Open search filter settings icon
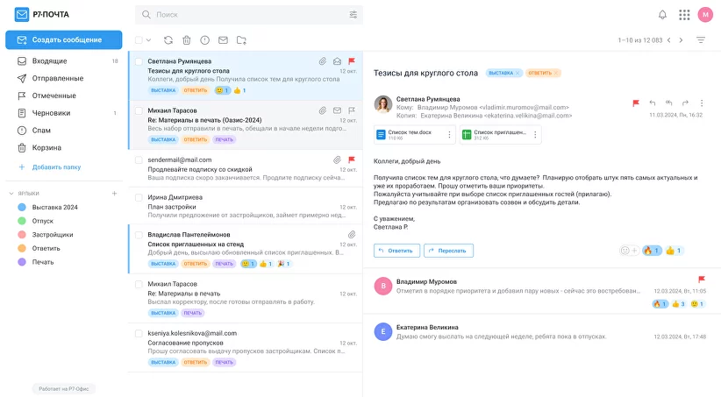721x397 pixels. coord(353,15)
